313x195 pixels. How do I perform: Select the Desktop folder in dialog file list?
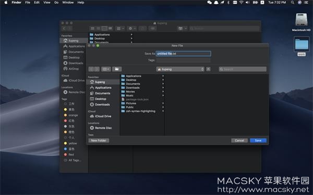142,80
